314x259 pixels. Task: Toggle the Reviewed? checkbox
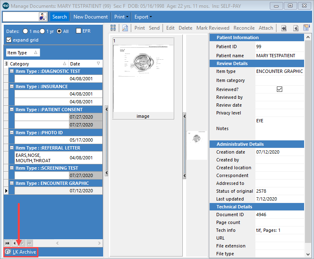pos(279,89)
